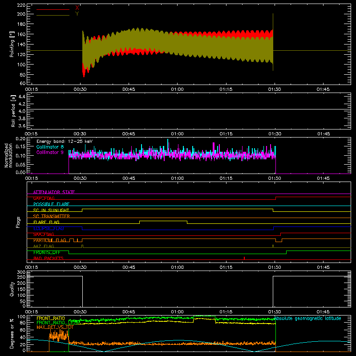Click the 160 tick on Pointing axis
The image size is (356, 356).
(21, 34)
